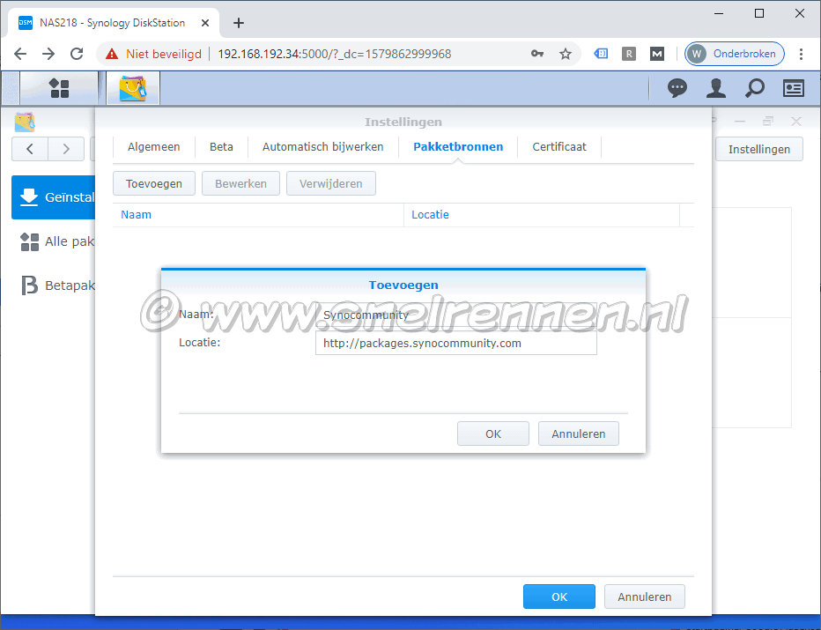This screenshot has height=630, width=821.
Task: Confirm Toevoegen dialog with OK
Action: 493,434
